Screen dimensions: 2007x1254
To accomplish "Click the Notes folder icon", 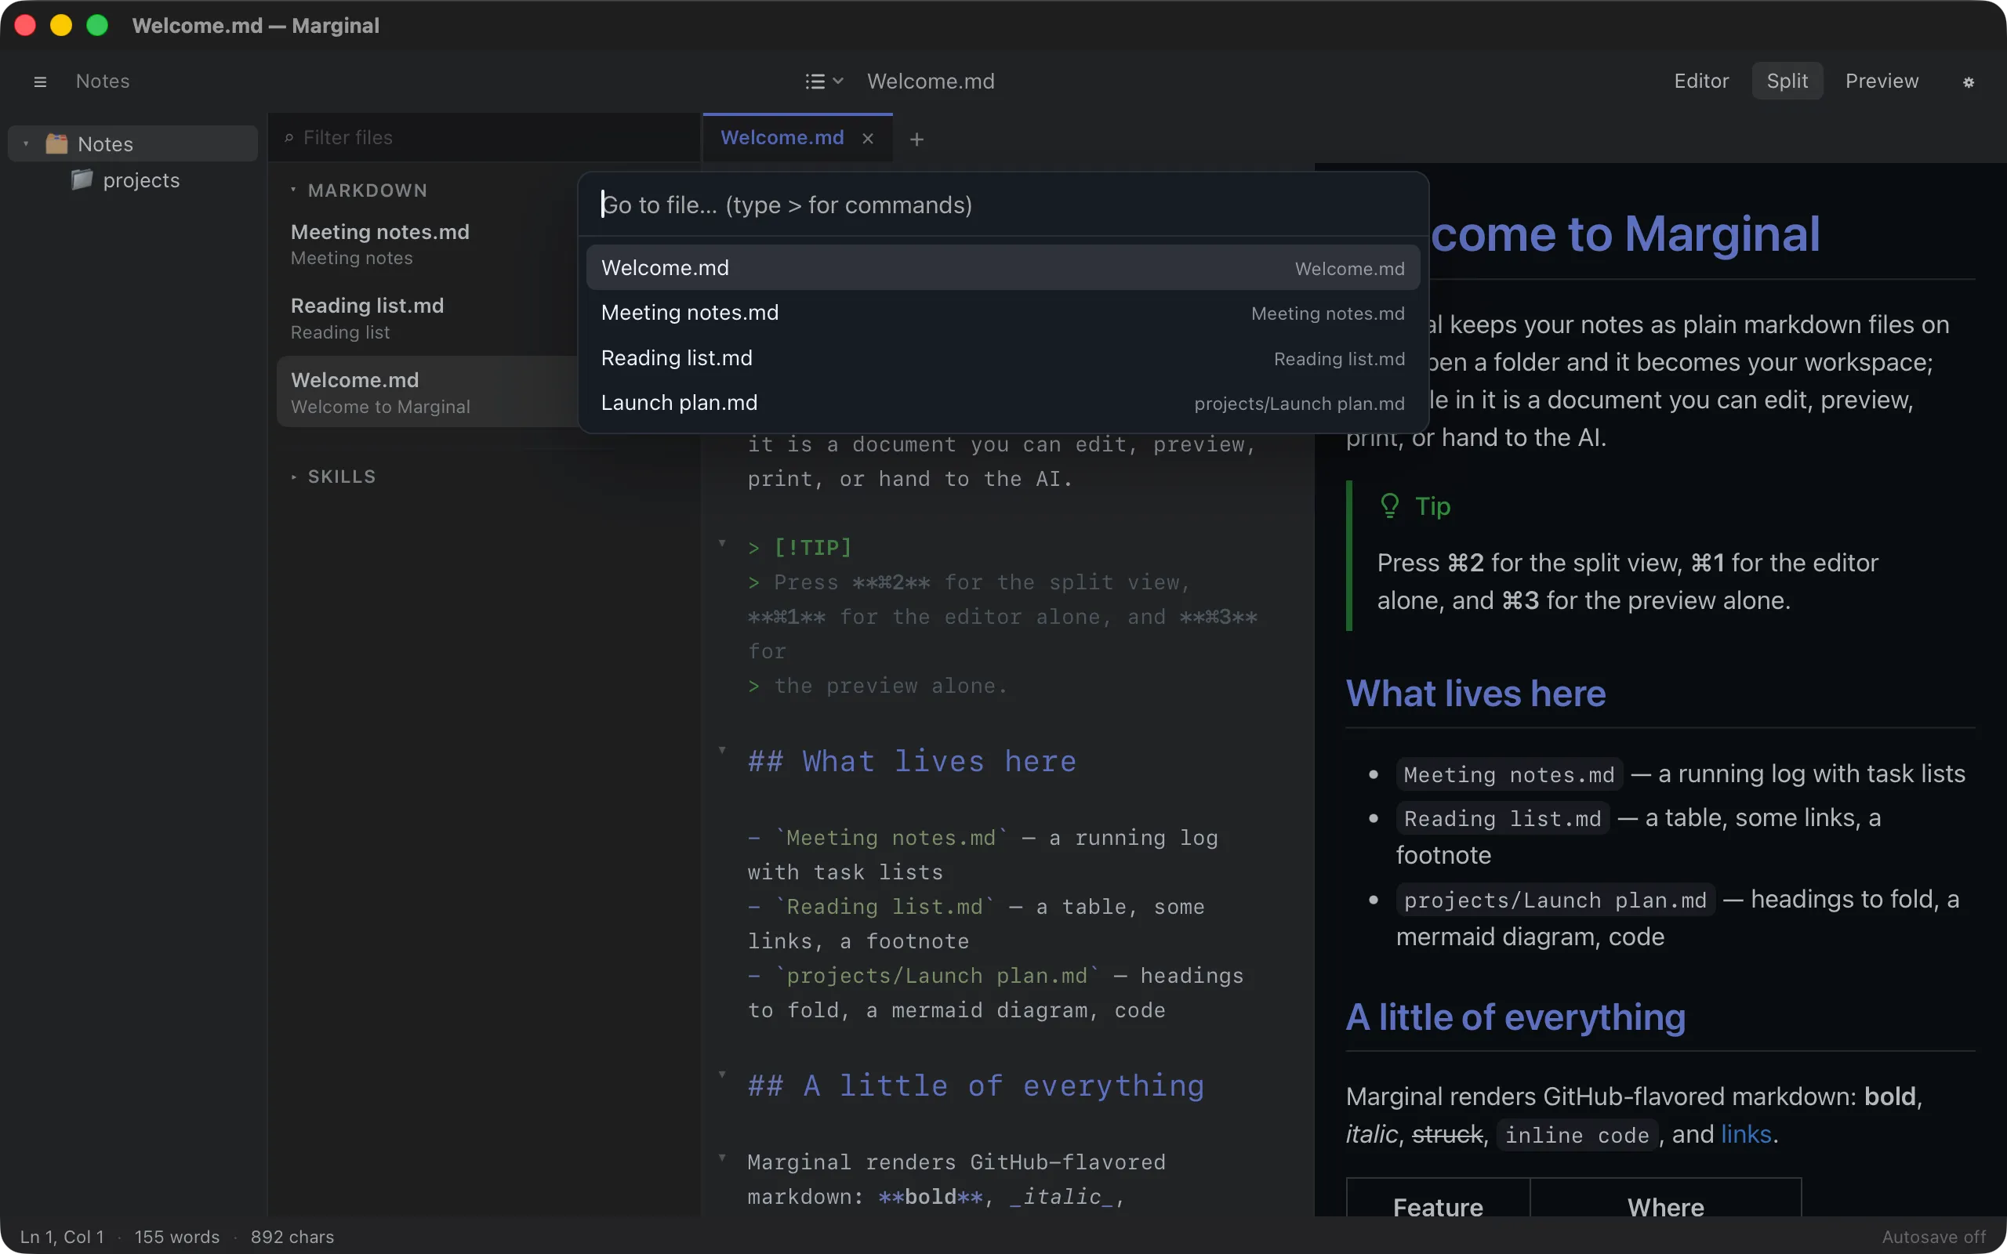I will click(x=56, y=143).
